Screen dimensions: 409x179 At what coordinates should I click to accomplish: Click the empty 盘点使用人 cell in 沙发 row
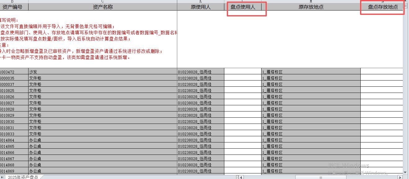pos(243,72)
